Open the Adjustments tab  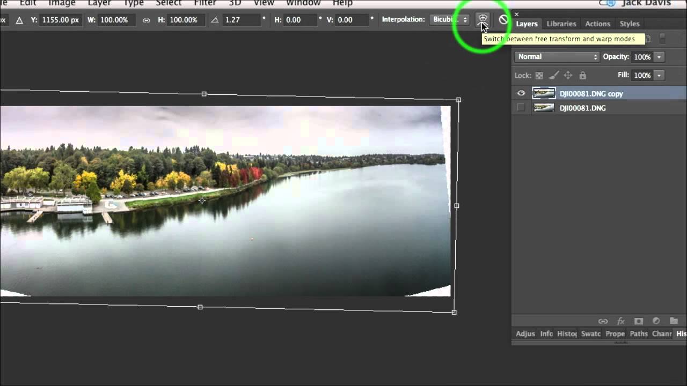[x=525, y=333]
